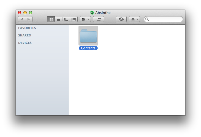Switch to column view

[66, 19]
